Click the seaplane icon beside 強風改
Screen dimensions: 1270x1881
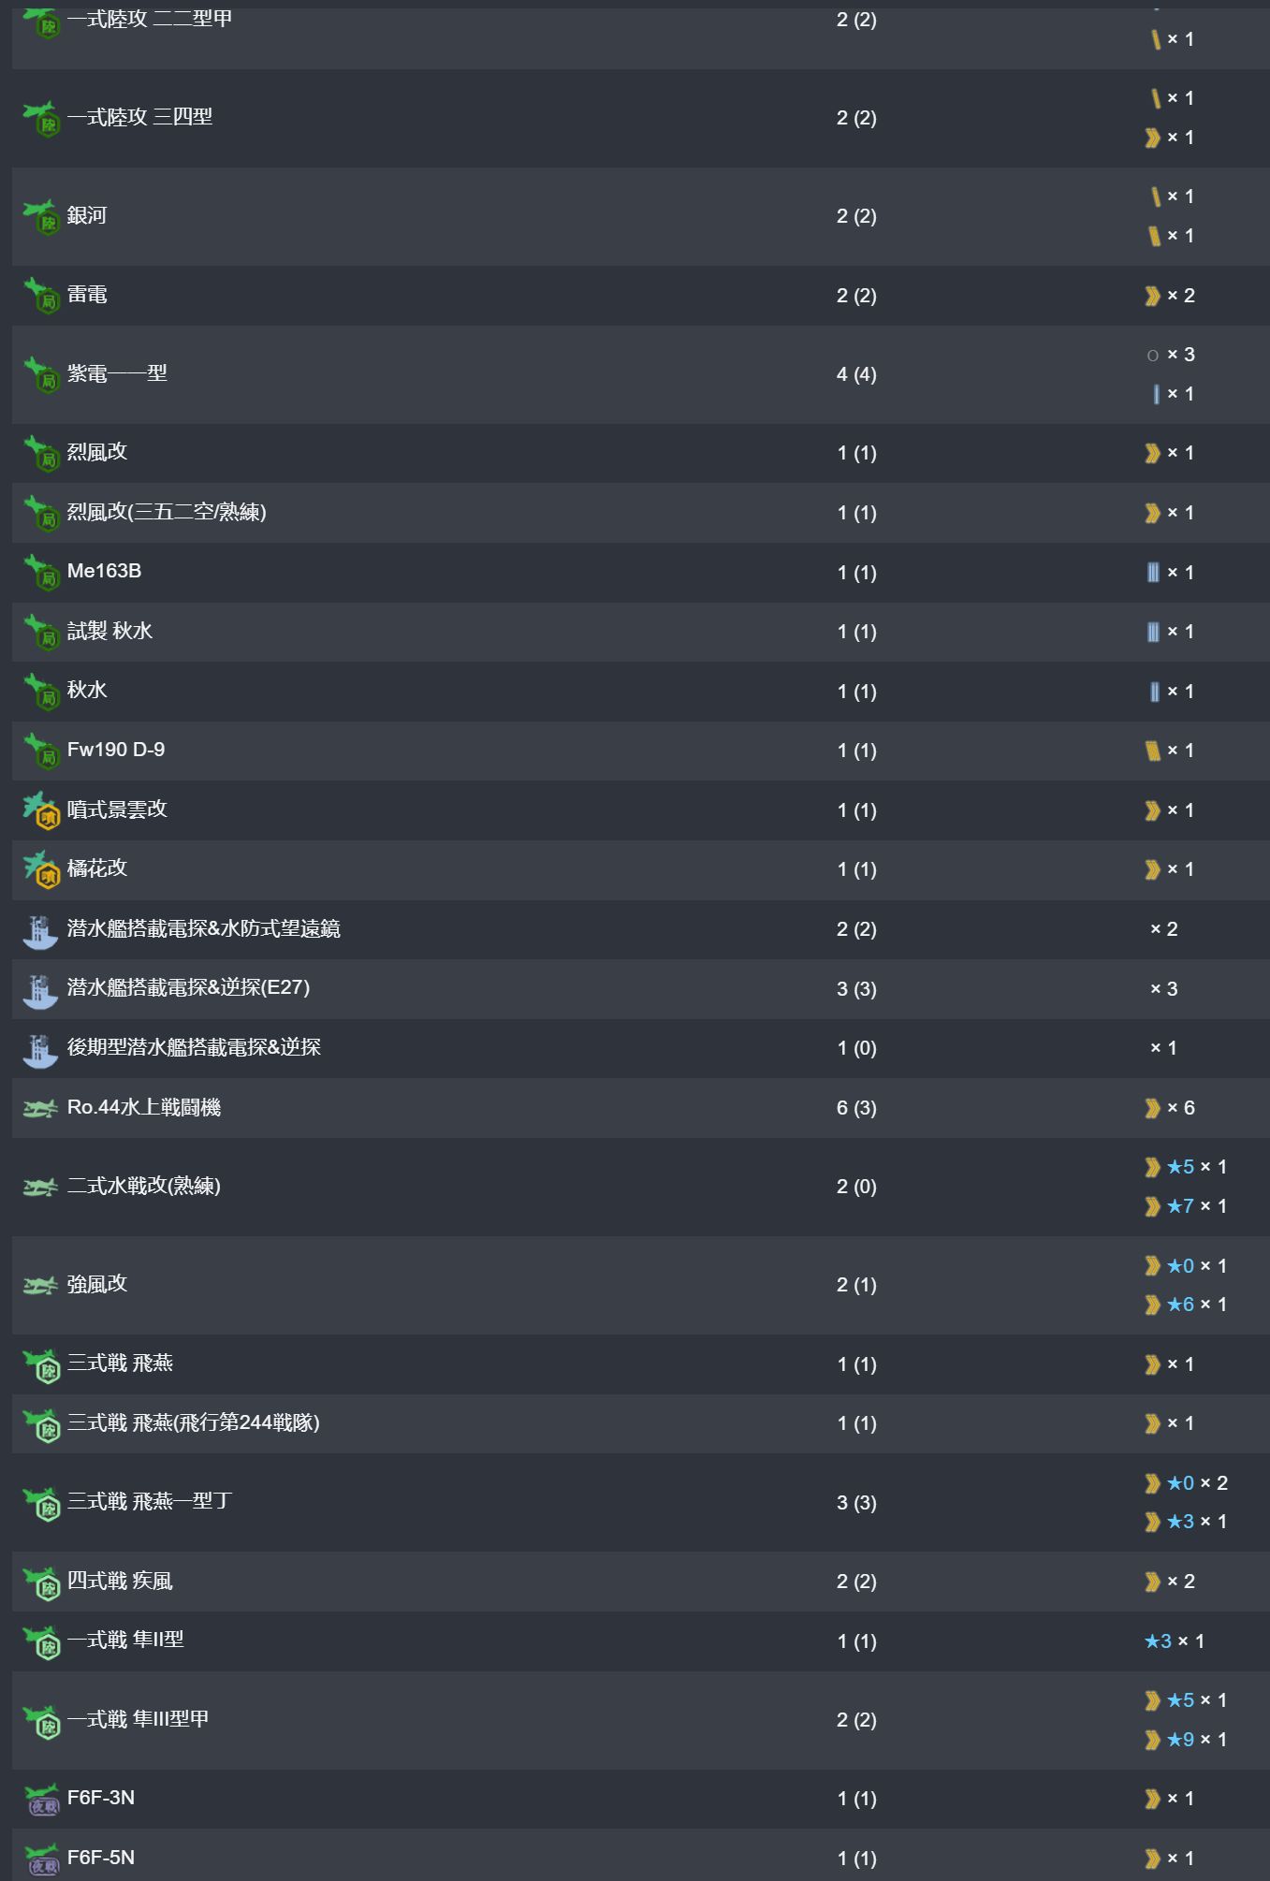point(40,1286)
